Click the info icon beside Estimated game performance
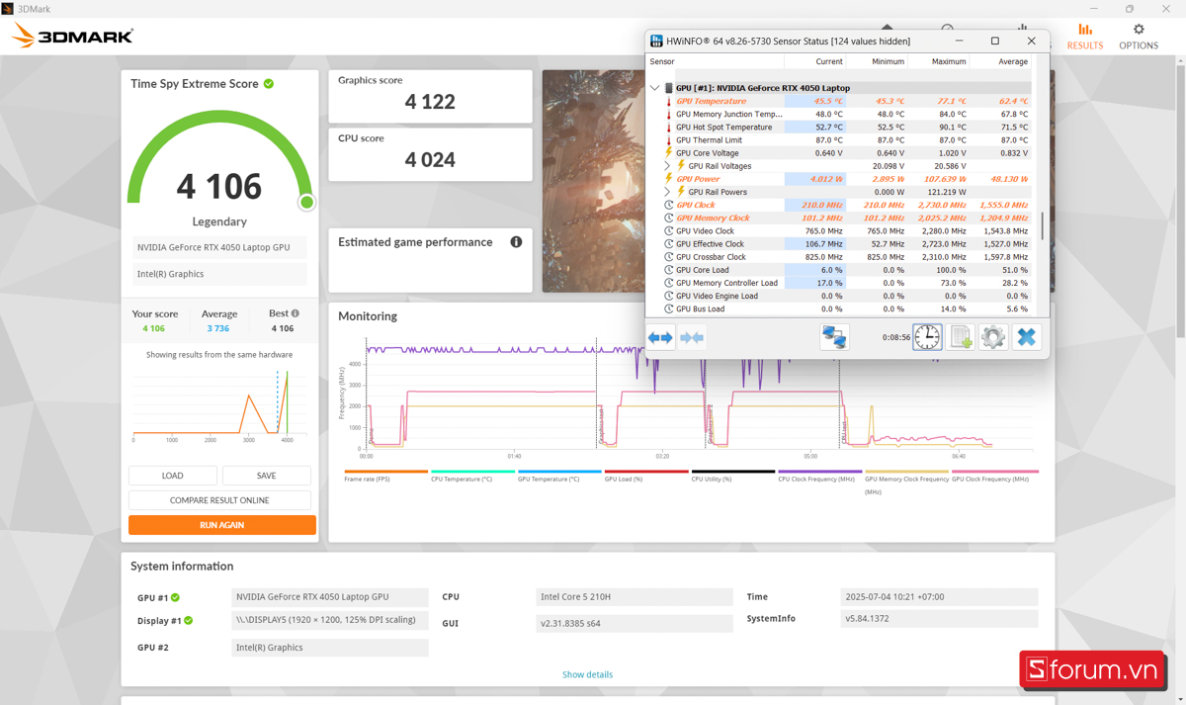 coord(516,242)
